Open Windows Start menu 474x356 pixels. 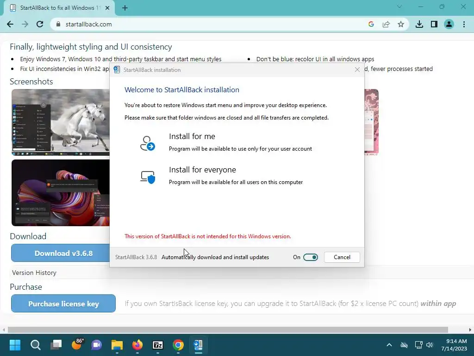15,345
